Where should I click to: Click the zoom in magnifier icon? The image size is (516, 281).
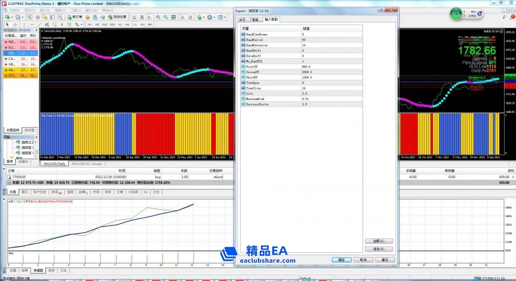coord(158,17)
